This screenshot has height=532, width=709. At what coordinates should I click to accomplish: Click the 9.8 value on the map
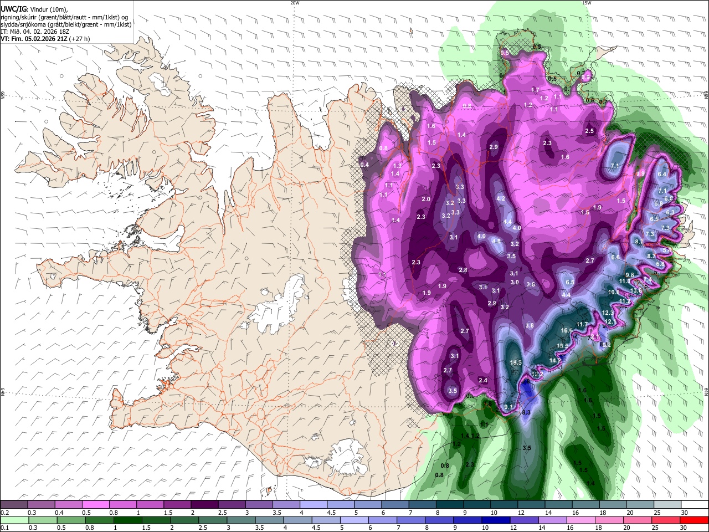pyautogui.click(x=630, y=275)
